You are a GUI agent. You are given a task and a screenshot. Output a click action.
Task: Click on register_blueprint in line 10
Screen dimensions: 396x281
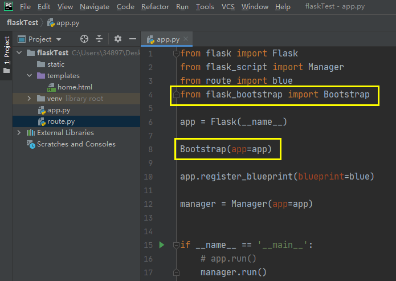247,177
